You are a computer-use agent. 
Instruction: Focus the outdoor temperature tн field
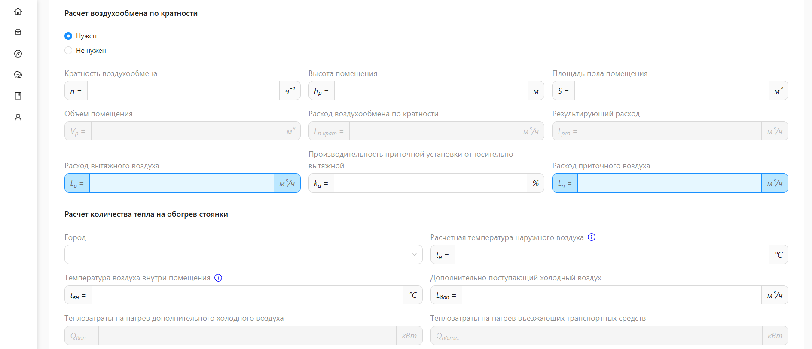click(612, 255)
